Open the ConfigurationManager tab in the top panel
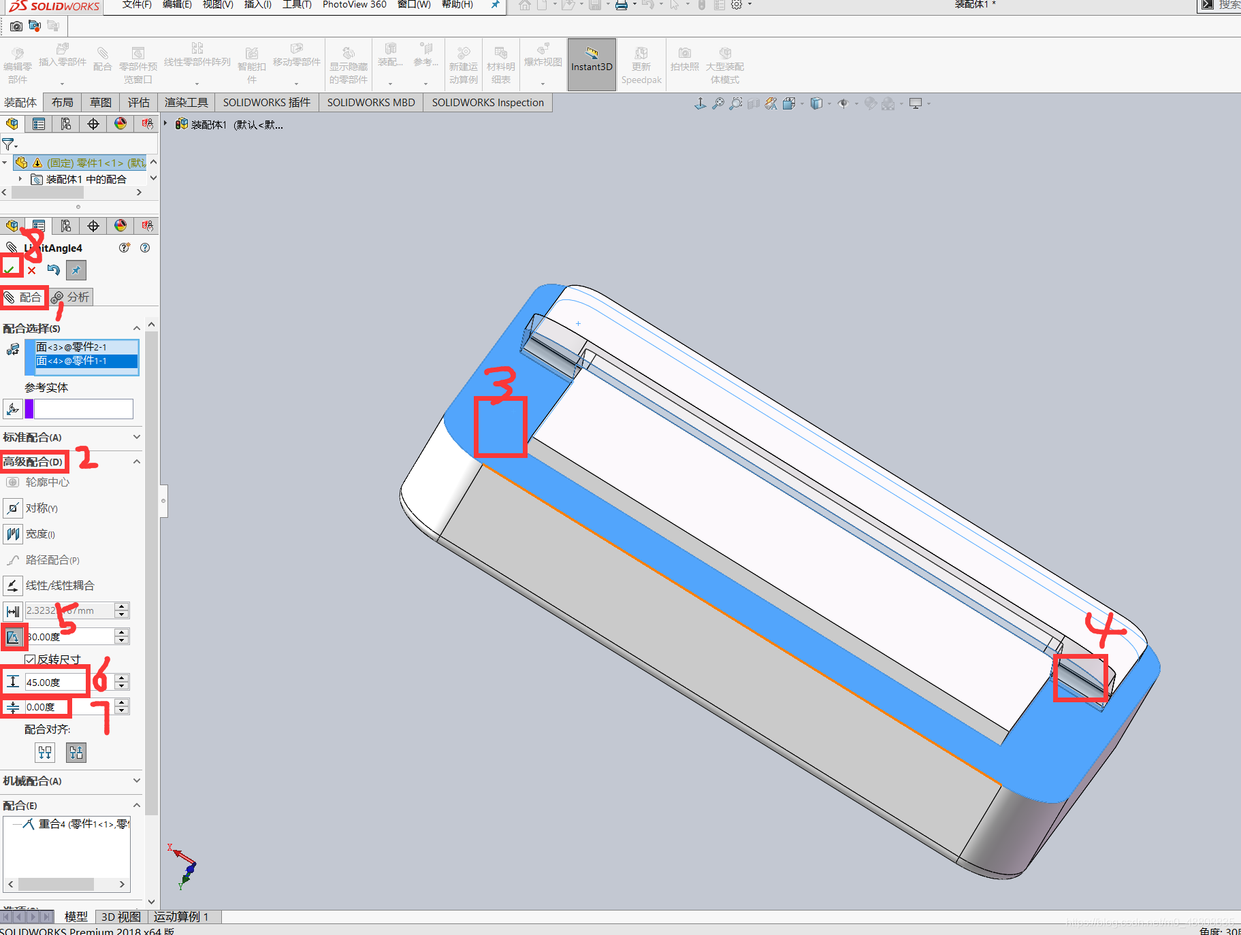The image size is (1241, 935). point(66,124)
